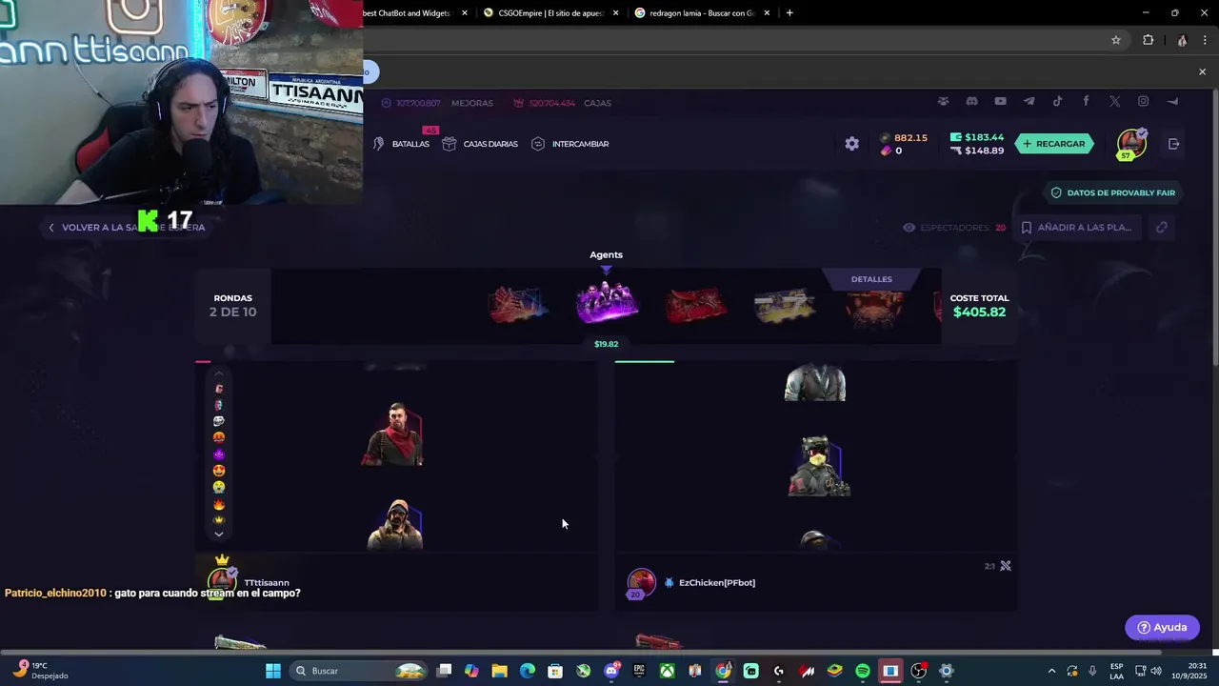
Task: Send the angry cursing emoji reaction
Action: coord(219,437)
